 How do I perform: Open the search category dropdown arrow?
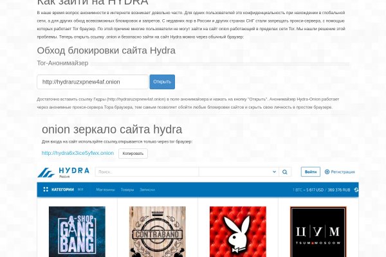(x=275, y=172)
